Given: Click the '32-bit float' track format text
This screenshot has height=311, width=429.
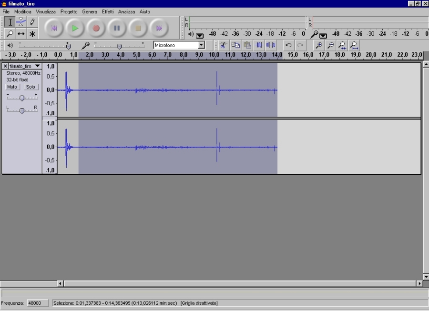Looking at the screenshot, I should tap(17, 80).
